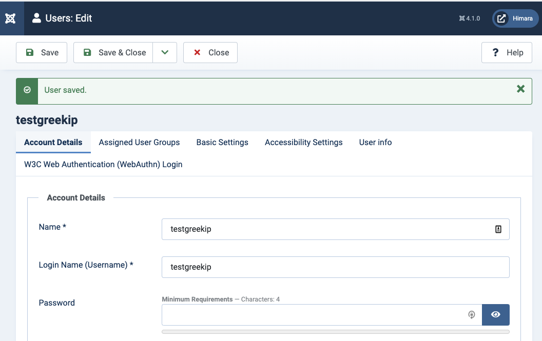The width and height of the screenshot is (542, 341).
Task: Open the Basic Settings tab
Action: point(222,142)
